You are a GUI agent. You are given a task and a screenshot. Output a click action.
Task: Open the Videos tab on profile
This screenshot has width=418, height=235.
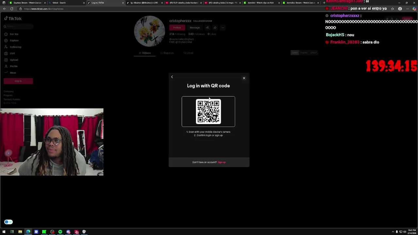(x=145, y=53)
